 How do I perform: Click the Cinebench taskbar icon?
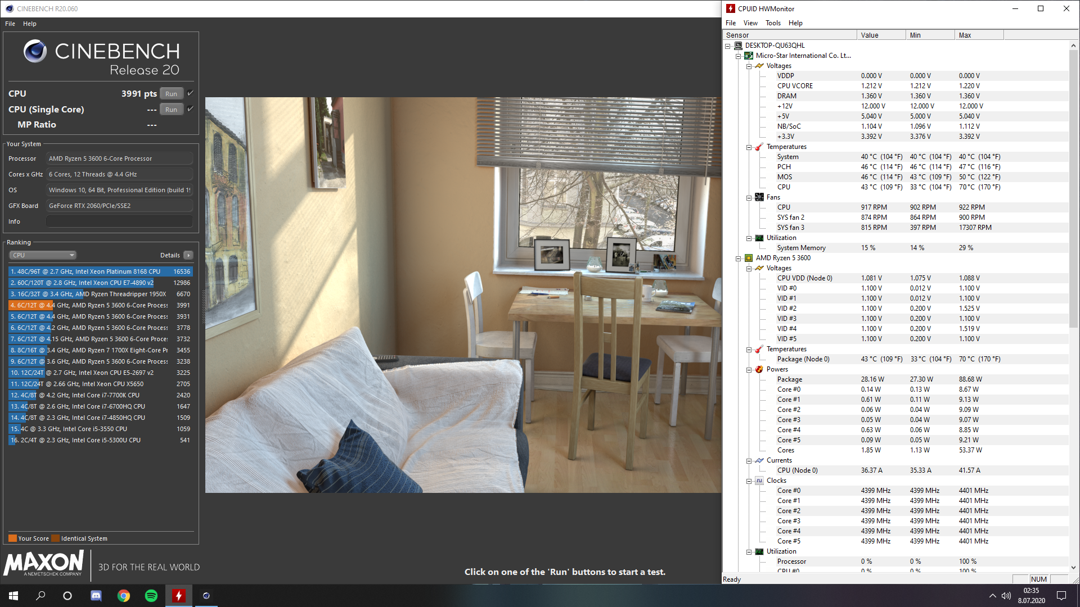click(206, 596)
